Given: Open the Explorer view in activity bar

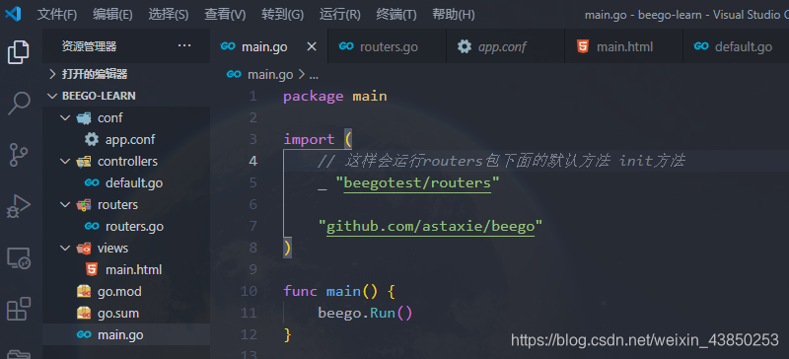Looking at the screenshot, I should pyautogui.click(x=19, y=52).
